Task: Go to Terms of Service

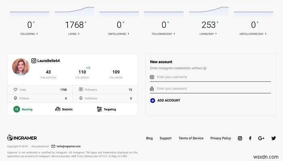Action: 191,138
